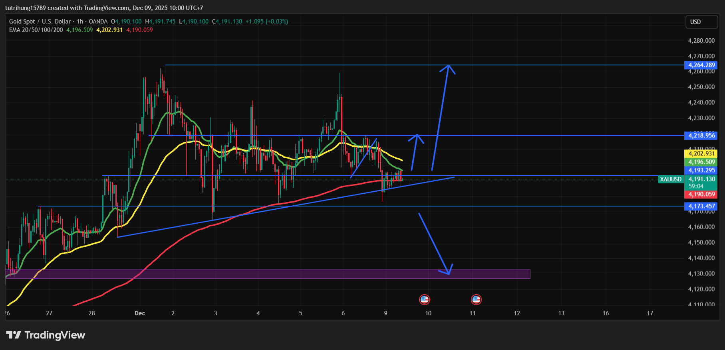
Task: Select the upward arrowhead at the 4,264 level
Action: 448,67
